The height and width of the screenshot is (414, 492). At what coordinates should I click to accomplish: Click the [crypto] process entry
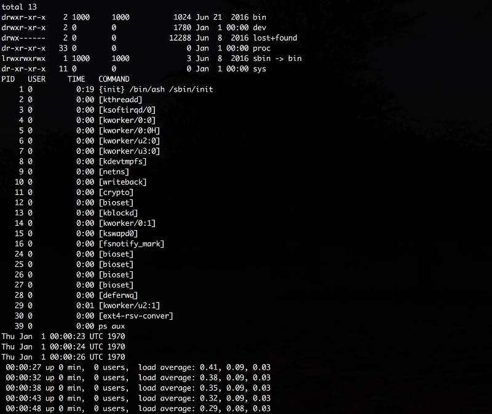click(x=116, y=193)
